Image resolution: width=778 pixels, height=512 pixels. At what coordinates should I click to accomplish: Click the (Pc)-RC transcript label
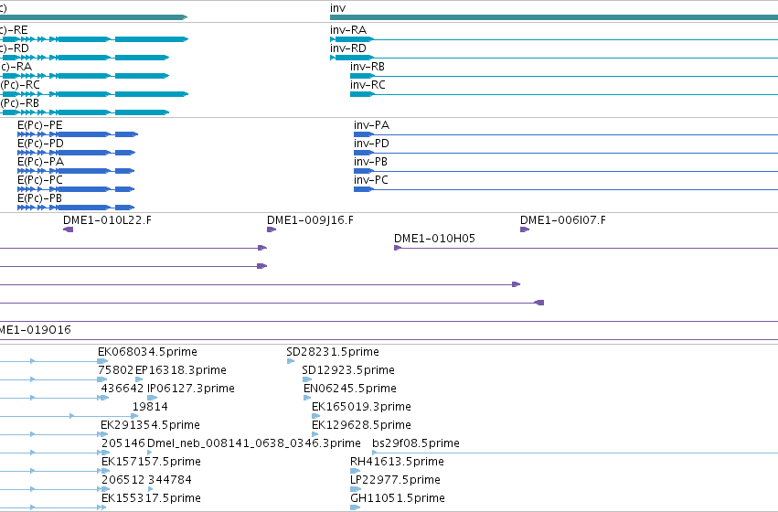pyautogui.click(x=20, y=85)
